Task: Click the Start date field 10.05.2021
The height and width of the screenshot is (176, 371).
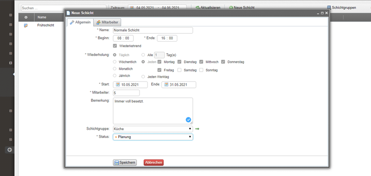Action: pos(130,85)
